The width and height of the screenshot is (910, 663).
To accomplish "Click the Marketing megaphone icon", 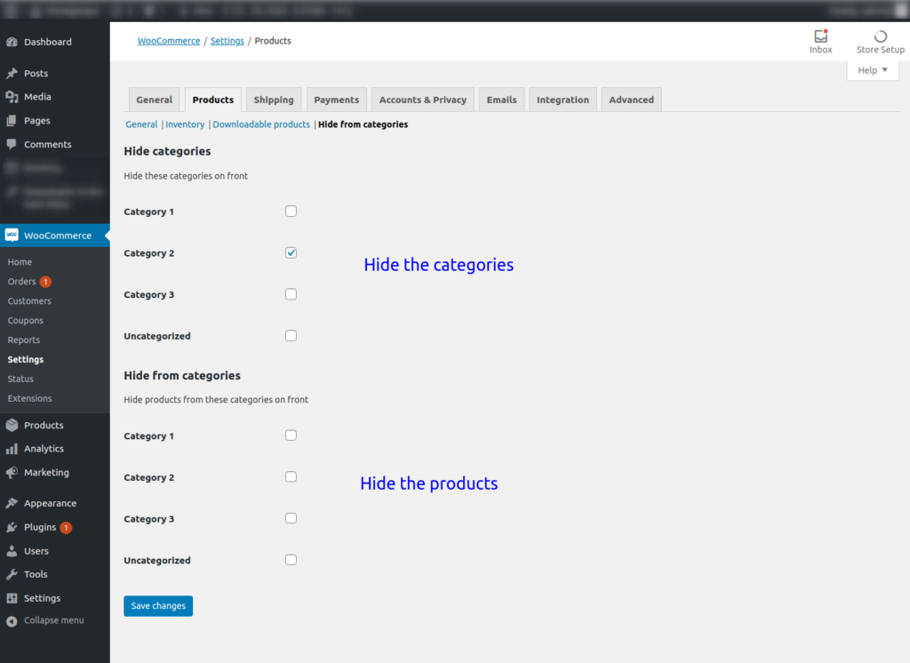I will (12, 473).
